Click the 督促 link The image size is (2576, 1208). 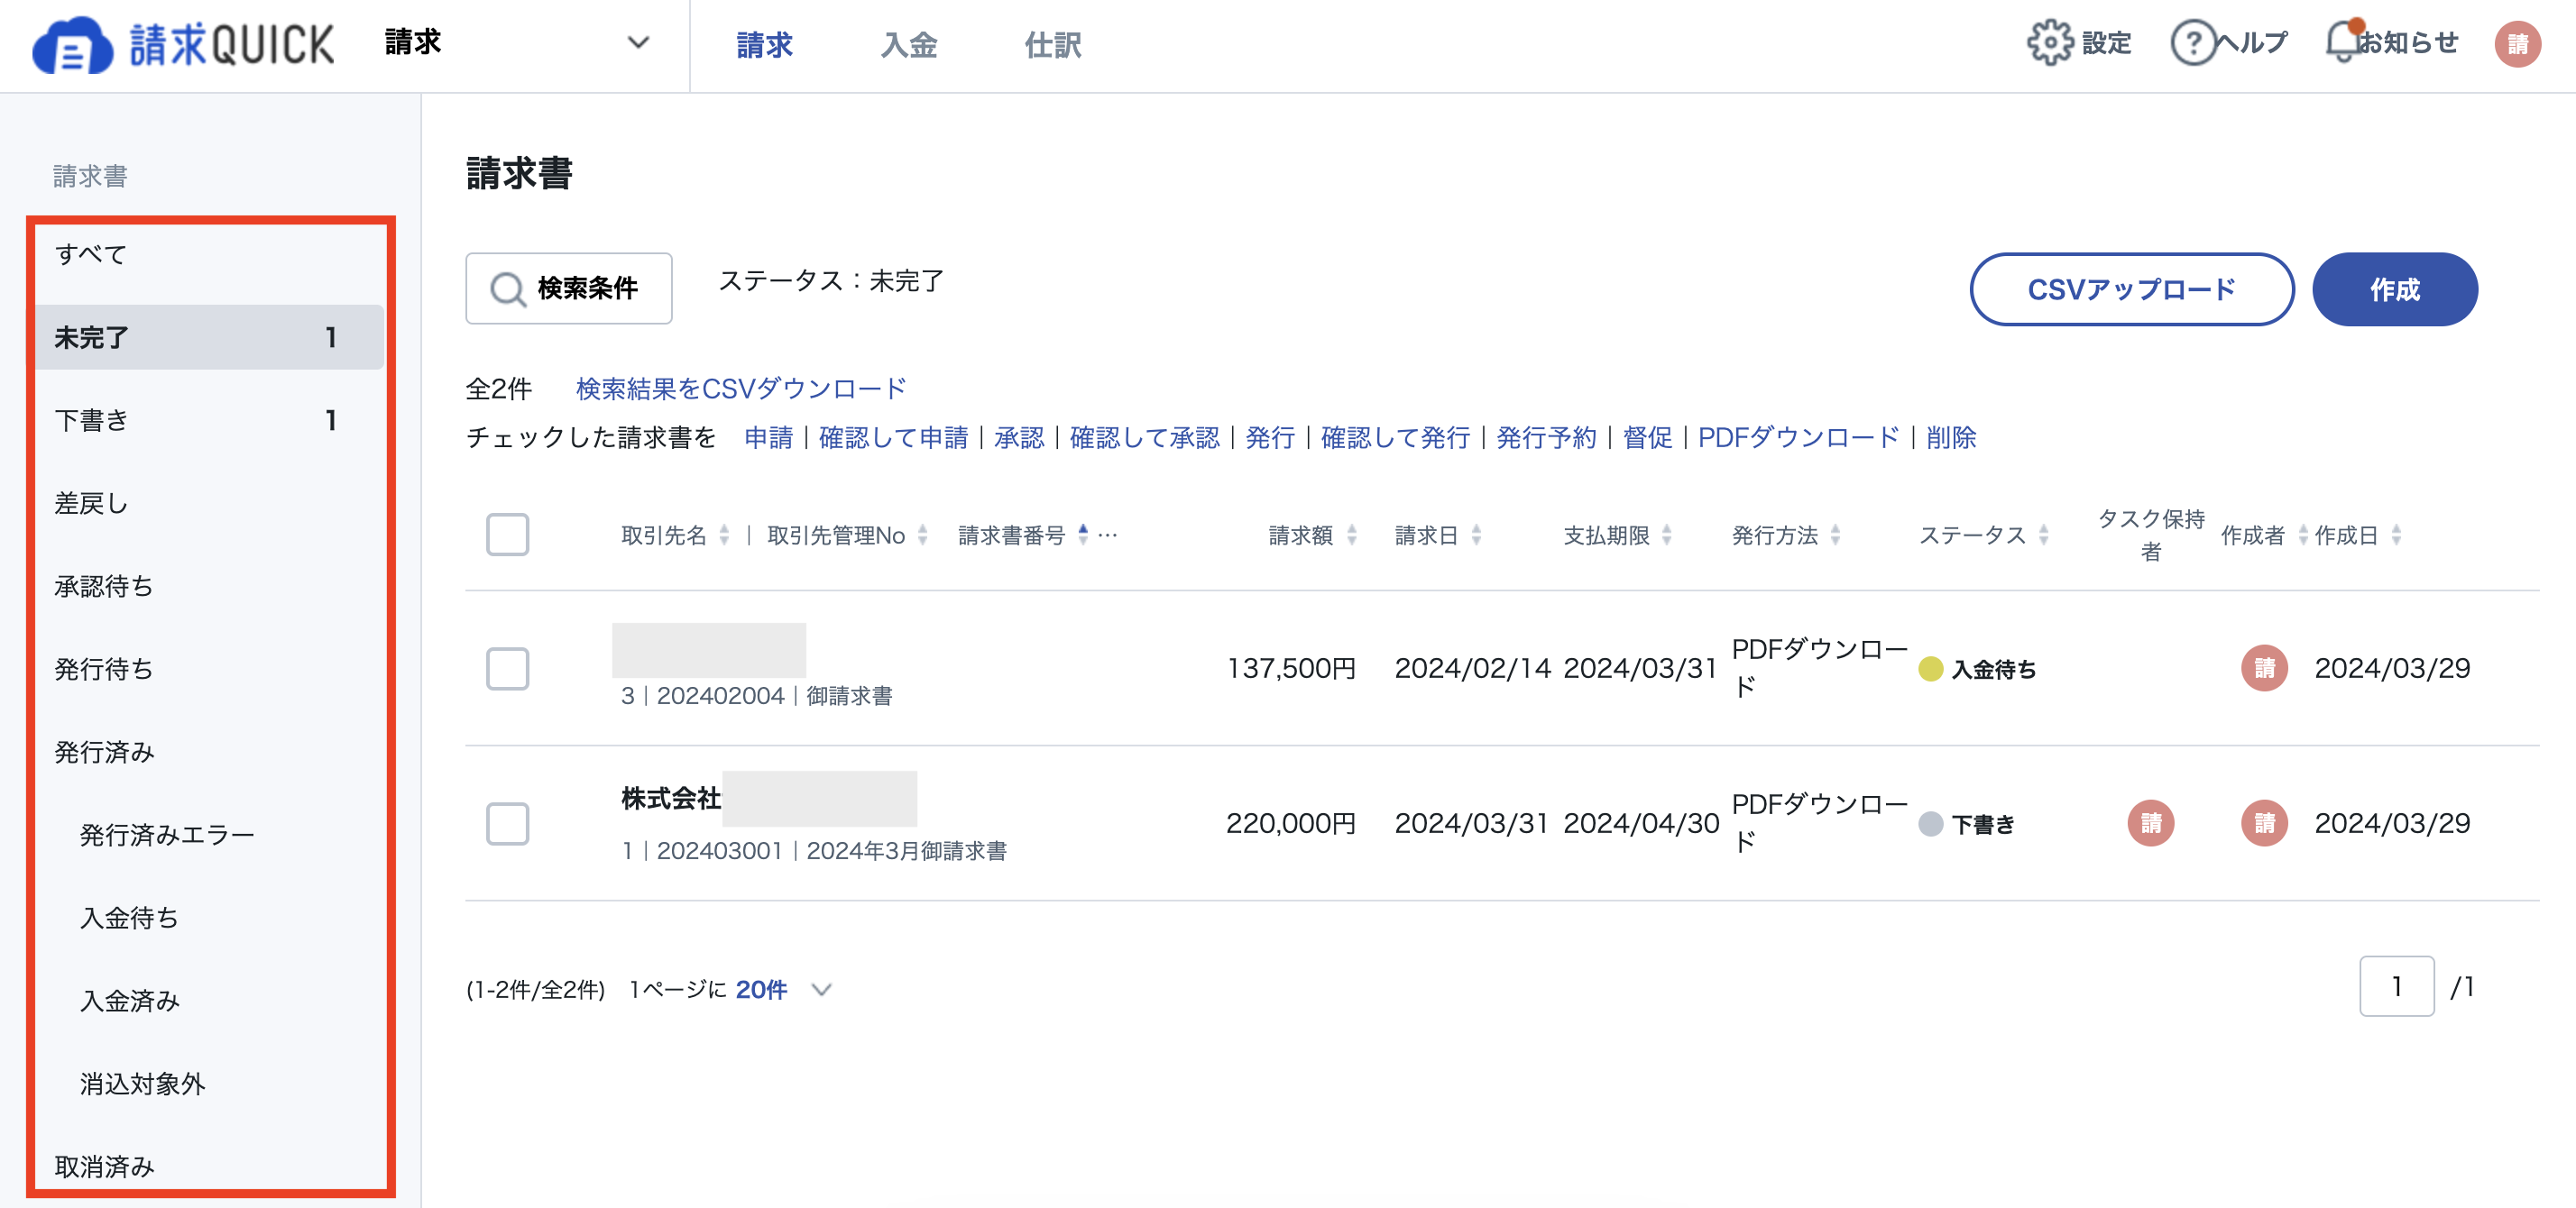pyautogui.click(x=1647, y=437)
